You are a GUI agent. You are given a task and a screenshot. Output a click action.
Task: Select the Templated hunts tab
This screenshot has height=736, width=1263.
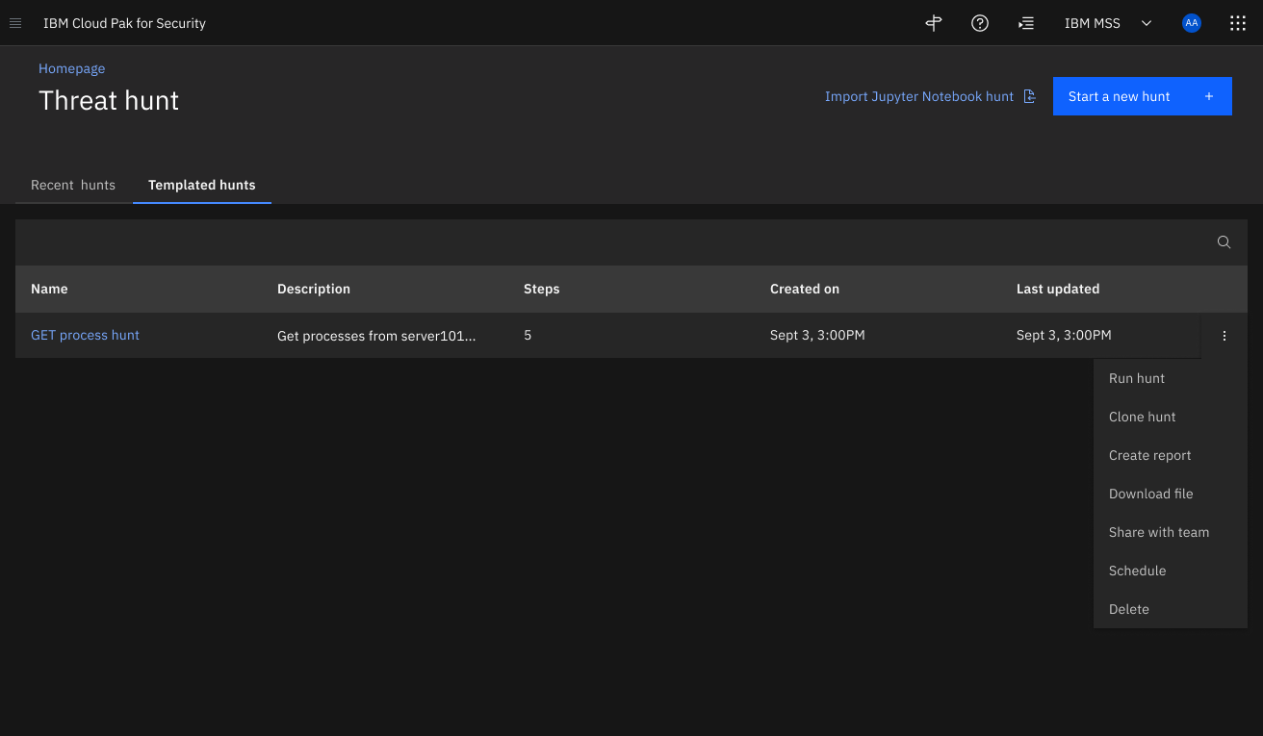coord(202,185)
